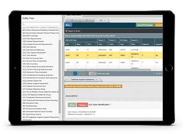
Task: Select (CB) Subtask Requirements in tree
Action: click(x=33, y=41)
